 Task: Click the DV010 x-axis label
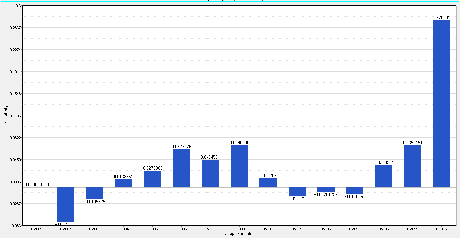click(x=268, y=229)
